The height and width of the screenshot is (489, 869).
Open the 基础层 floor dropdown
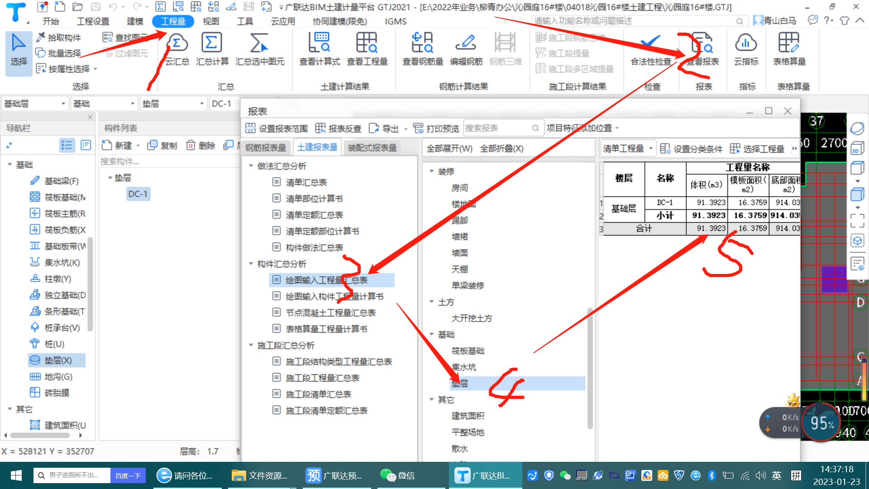click(x=63, y=104)
